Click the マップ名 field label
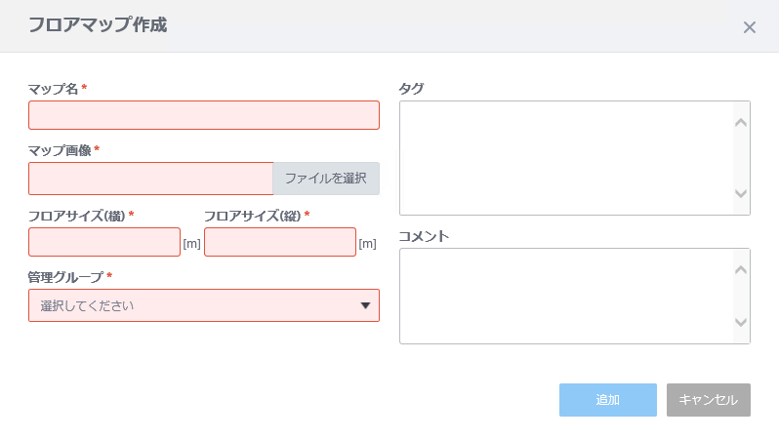The height and width of the screenshot is (440, 779). tap(54, 89)
